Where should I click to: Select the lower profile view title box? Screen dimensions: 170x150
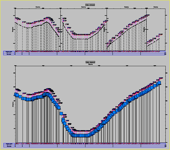click(x=90, y=62)
